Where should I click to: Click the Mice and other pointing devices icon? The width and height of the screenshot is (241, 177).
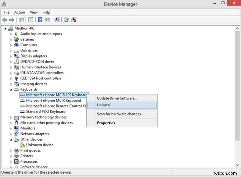pyautogui.click(x=16, y=123)
